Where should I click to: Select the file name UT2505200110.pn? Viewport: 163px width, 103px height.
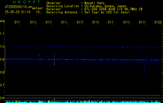tap(18, 7)
